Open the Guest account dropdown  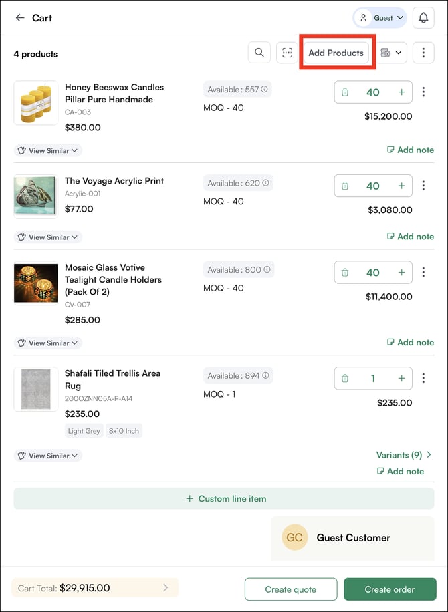[380, 18]
